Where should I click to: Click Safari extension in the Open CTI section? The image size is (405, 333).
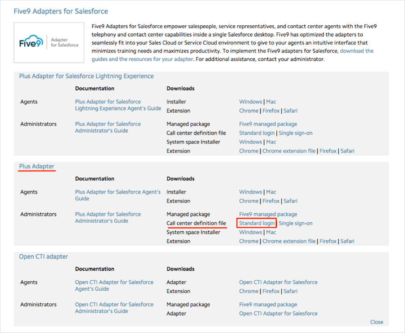[x=290, y=291]
